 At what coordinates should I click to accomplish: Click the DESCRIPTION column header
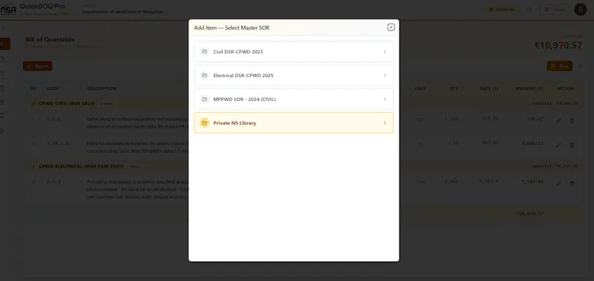click(x=102, y=88)
